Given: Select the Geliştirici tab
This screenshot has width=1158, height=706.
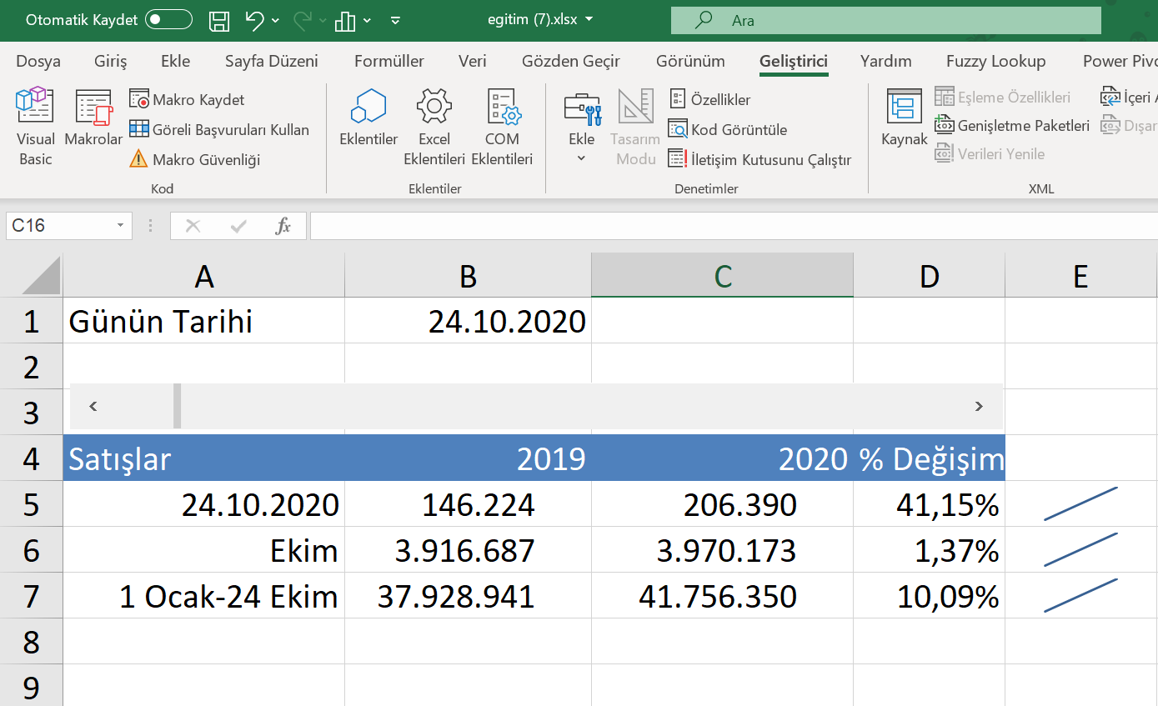Looking at the screenshot, I should click(794, 61).
